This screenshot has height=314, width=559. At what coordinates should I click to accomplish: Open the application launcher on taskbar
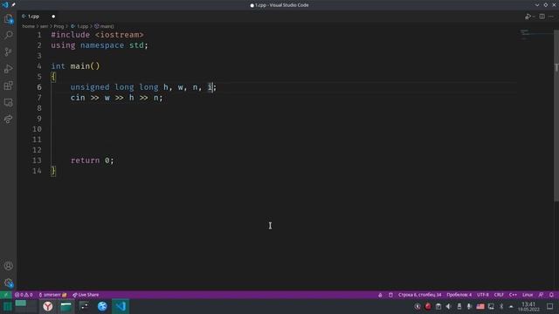[7, 306]
